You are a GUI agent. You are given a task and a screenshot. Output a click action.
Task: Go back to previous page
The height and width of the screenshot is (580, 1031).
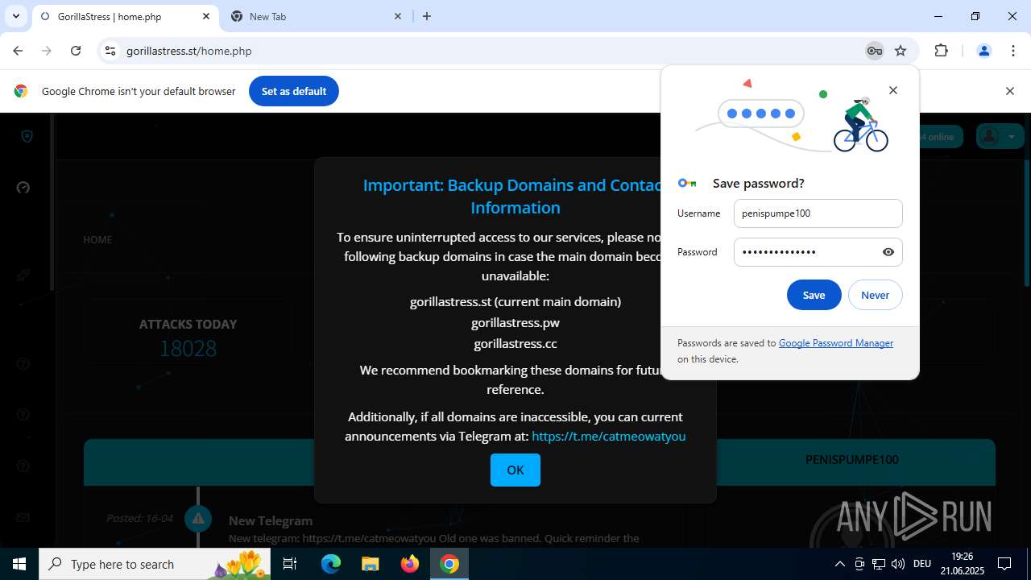pos(18,51)
